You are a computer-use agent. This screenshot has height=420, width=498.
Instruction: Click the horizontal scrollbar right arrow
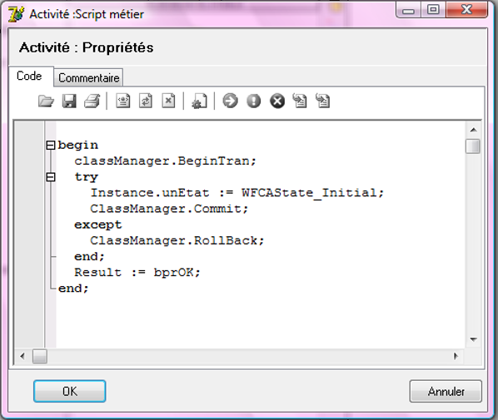(456, 356)
